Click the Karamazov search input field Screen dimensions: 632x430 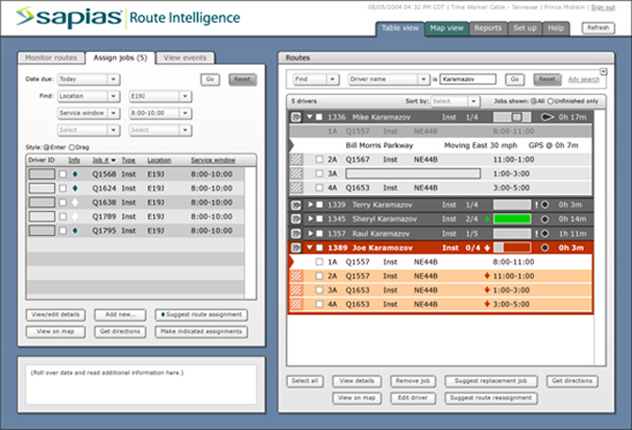point(468,79)
